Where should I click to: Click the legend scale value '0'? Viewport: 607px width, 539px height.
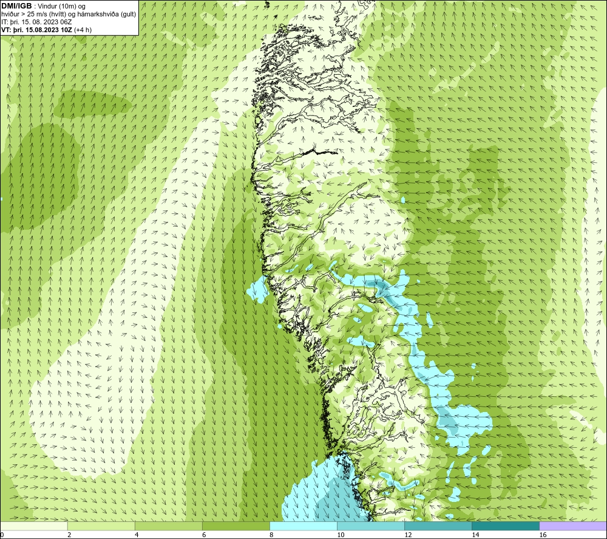pos(2,535)
